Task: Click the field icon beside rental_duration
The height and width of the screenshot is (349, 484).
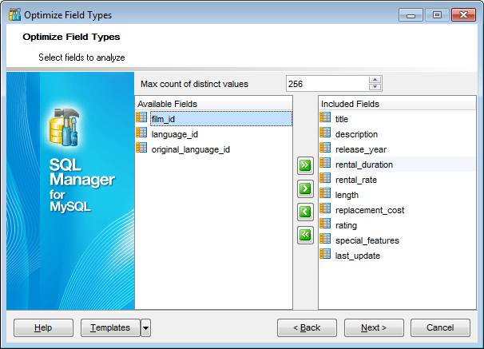Action: 325,163
